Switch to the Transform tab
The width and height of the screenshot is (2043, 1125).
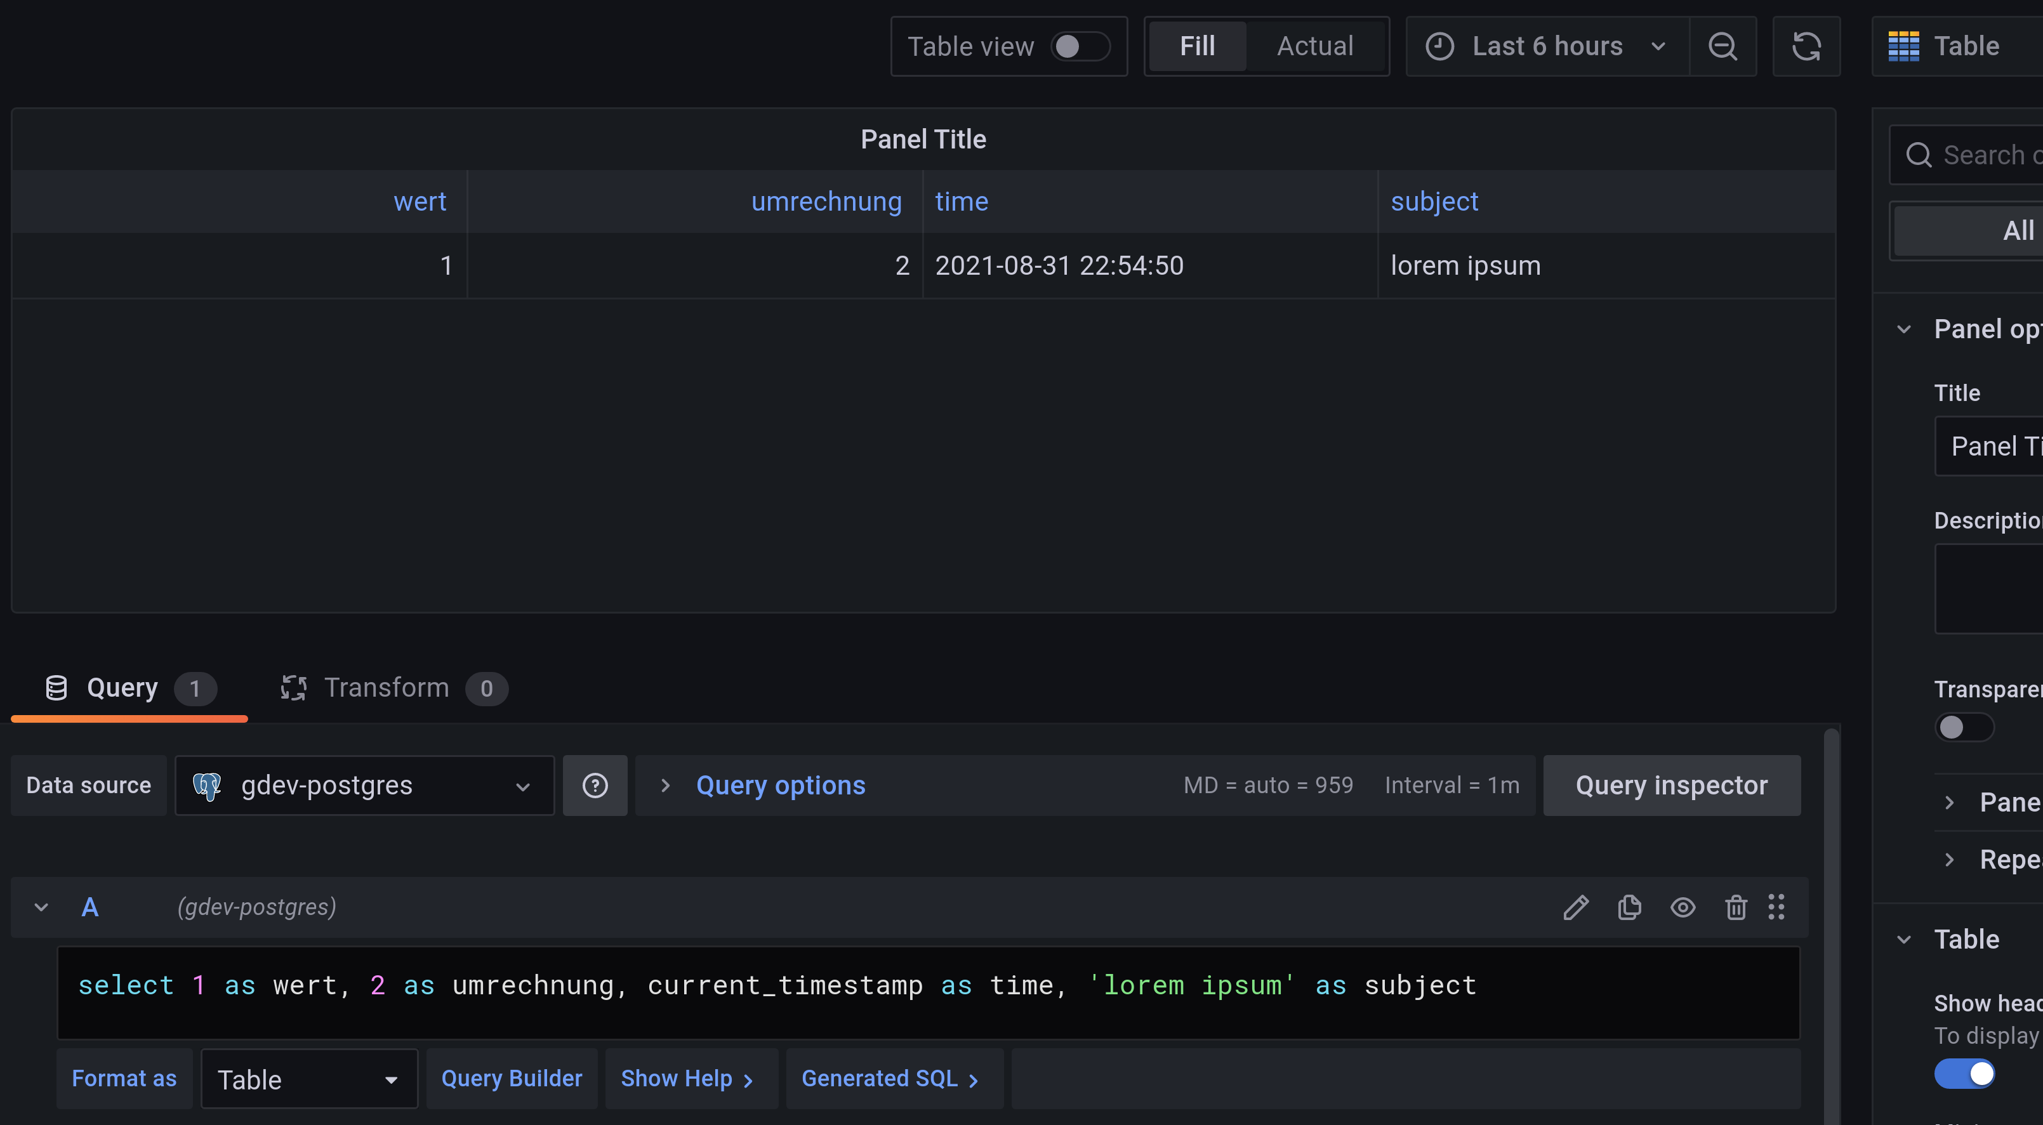[x=387, y=687]
